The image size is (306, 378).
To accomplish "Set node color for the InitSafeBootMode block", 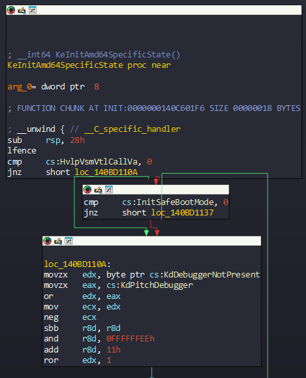I will pos(87,190).
